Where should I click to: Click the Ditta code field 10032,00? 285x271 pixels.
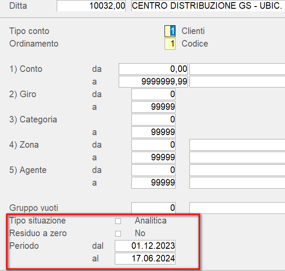91,6
